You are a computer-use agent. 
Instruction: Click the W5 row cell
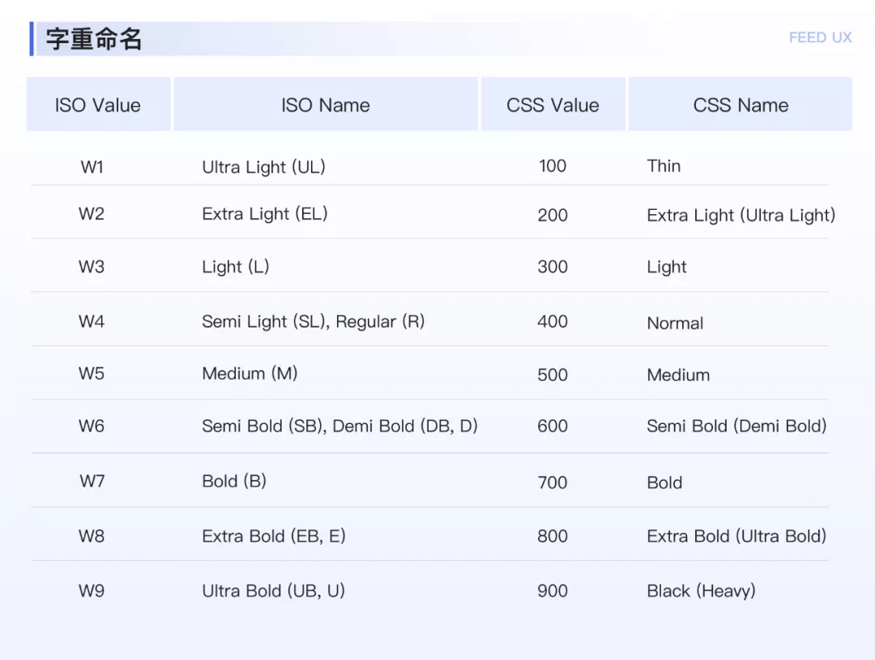point(92,374)
